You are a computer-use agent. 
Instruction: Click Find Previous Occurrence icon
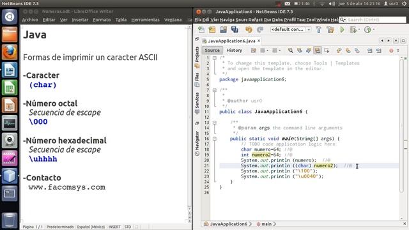pos(300,50)
